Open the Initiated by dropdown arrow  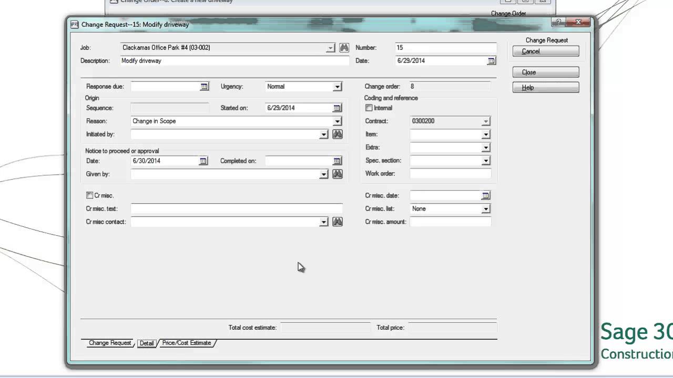(324, 134)
